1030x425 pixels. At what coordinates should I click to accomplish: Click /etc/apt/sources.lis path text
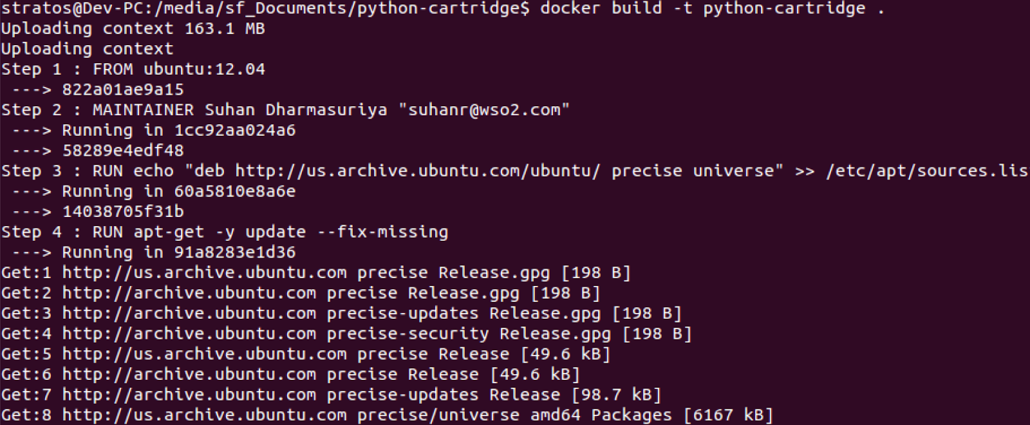click(x=927, y=171)
